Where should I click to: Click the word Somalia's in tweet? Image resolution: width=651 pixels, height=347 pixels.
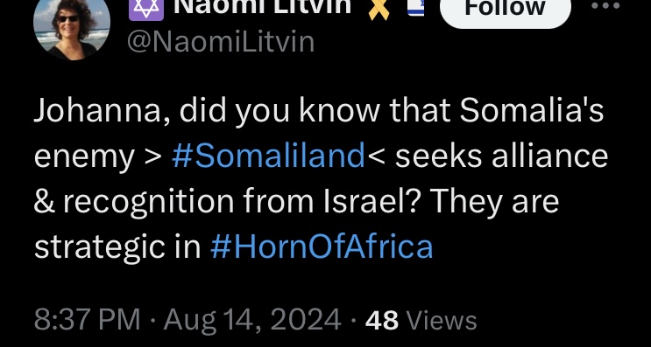(532, 110)
